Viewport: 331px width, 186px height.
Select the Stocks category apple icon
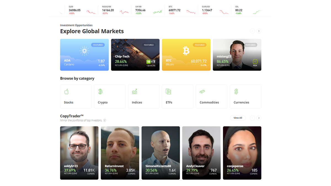click(x=66, y=91)
